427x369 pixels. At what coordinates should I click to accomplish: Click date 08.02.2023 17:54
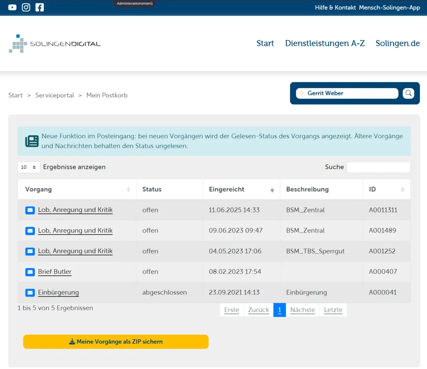pos(235,272)
